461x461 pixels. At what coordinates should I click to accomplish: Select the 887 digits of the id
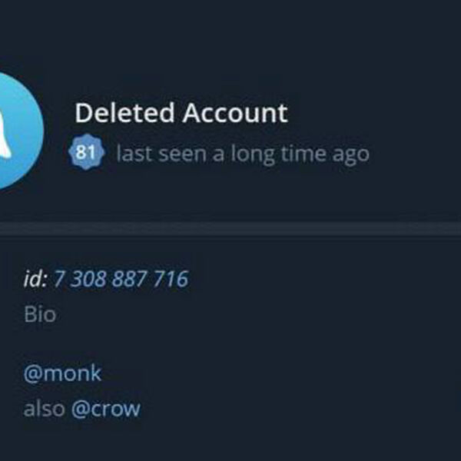pyautogui.click(x=130, y=279)
